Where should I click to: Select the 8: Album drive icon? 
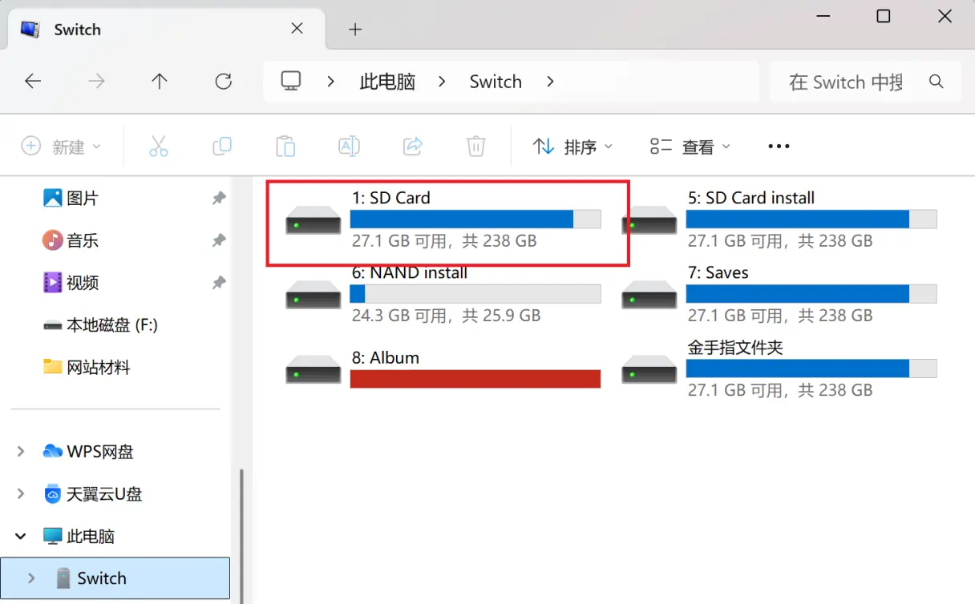[x=314, y=369]
